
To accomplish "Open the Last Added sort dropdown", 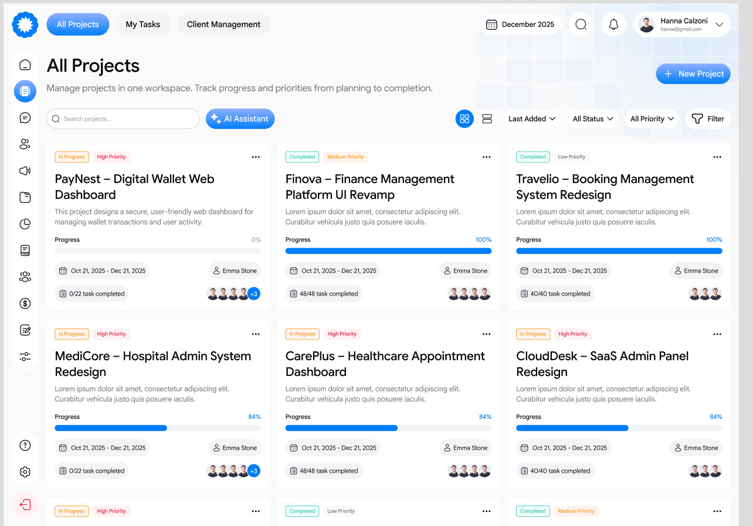I will pos(531,118).
